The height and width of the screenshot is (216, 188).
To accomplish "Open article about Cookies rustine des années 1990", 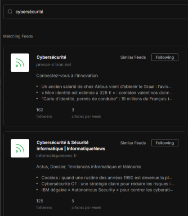I will click(x=107, y=178).
